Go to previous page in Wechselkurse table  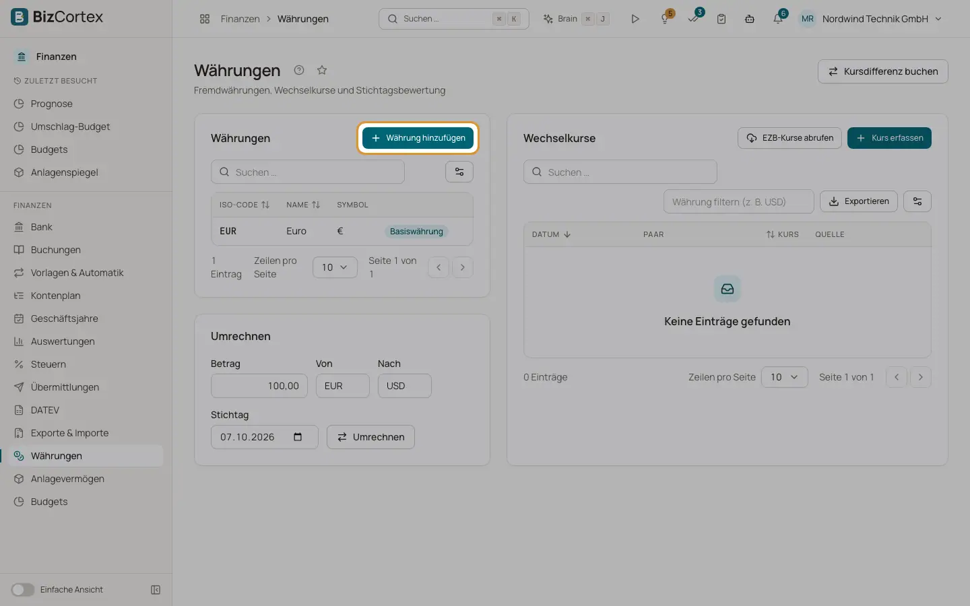[x=897, y=377]
